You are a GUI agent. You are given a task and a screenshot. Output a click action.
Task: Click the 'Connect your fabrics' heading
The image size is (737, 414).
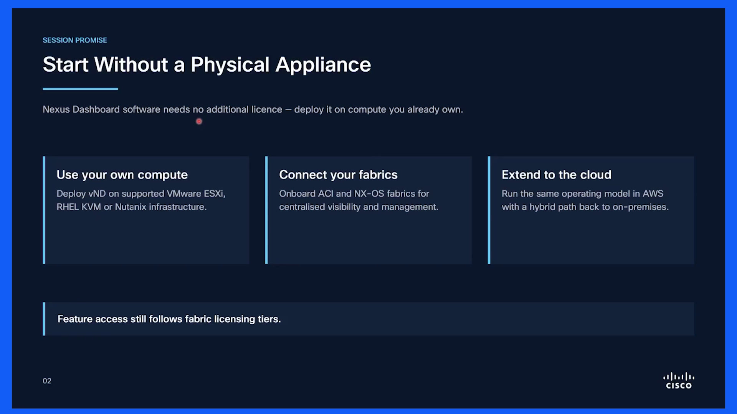click(338, 175)
